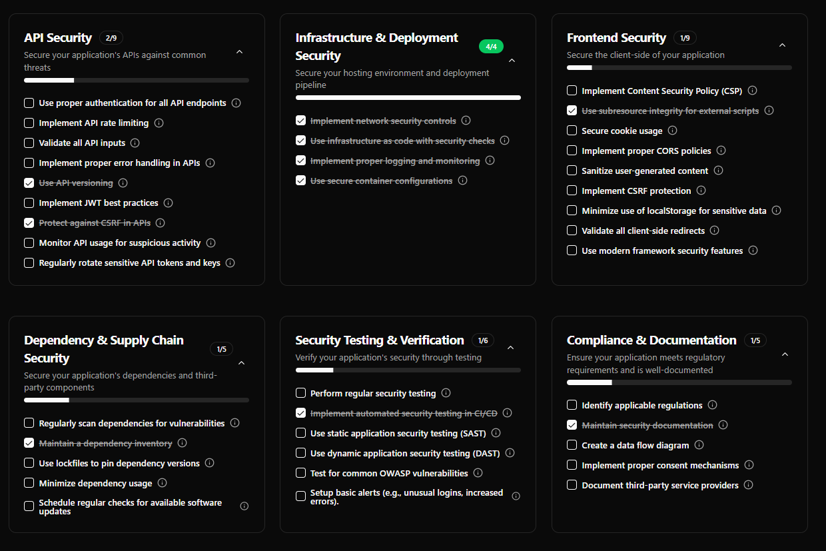Click the Compliance & Documentation heading

coord(651,340)
